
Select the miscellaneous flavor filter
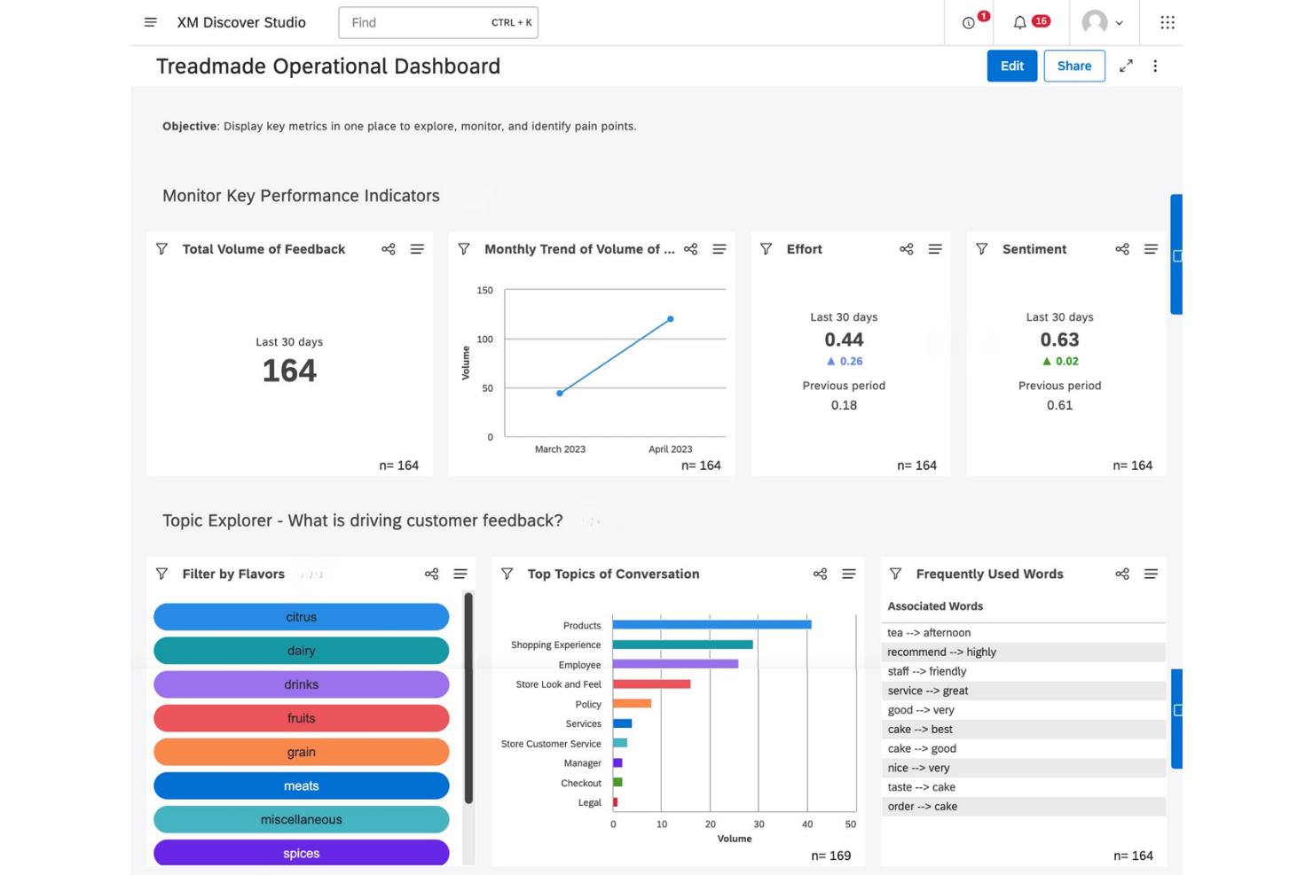pyautogui.click(x=302, y=819)
